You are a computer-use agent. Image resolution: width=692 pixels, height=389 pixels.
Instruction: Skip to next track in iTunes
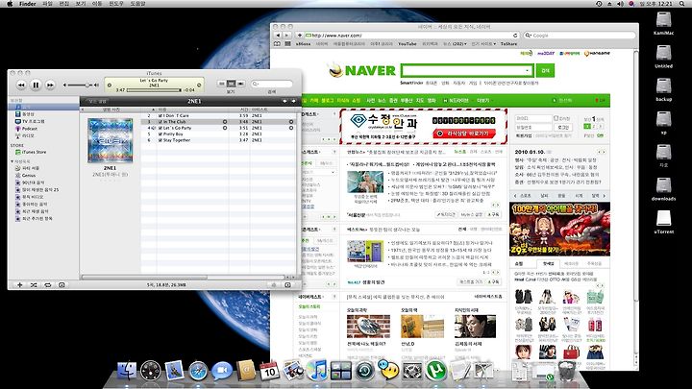50,85
